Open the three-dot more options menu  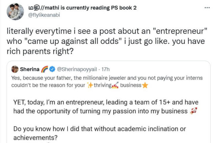coord(207,7)
